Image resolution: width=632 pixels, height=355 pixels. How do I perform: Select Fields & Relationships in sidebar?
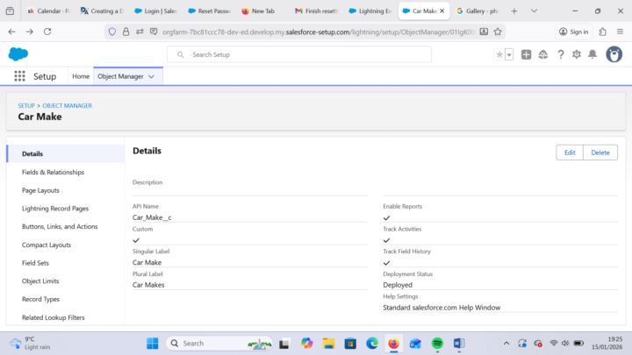[x=53, y=172]
